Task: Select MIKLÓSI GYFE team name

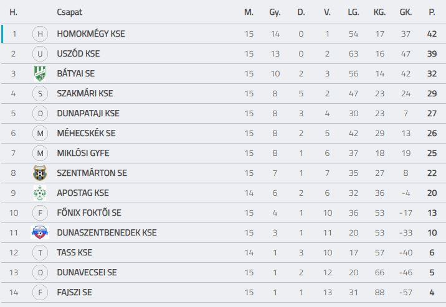Action: point(83,153)
